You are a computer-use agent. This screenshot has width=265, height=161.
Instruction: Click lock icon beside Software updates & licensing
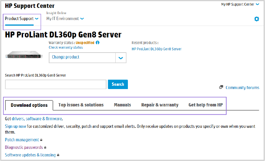pos(58,155)
